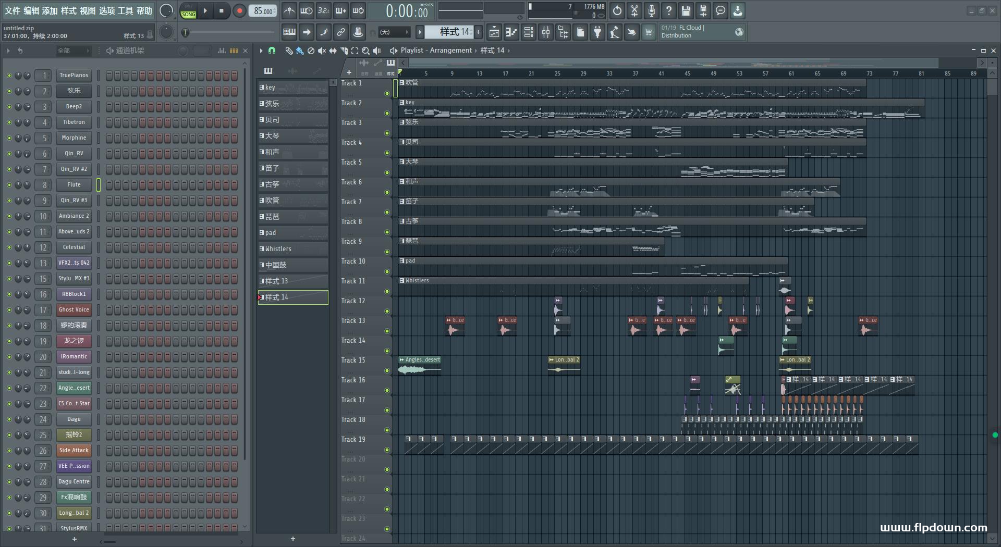Open audio editor scissors icon
The width and height of the screenshot is (1001, 547).
click(634, 10)
